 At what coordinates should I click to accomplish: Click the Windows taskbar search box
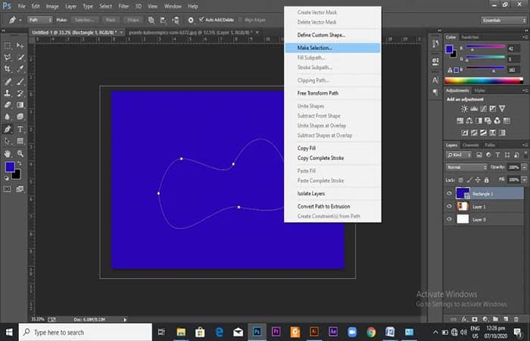click(x=85, y=332)
